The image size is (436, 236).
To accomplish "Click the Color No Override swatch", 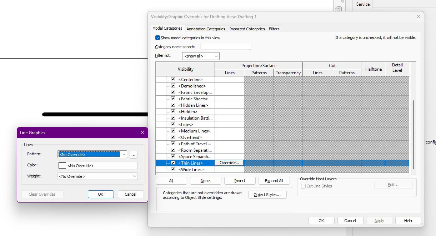I will (x=97, y=166).
